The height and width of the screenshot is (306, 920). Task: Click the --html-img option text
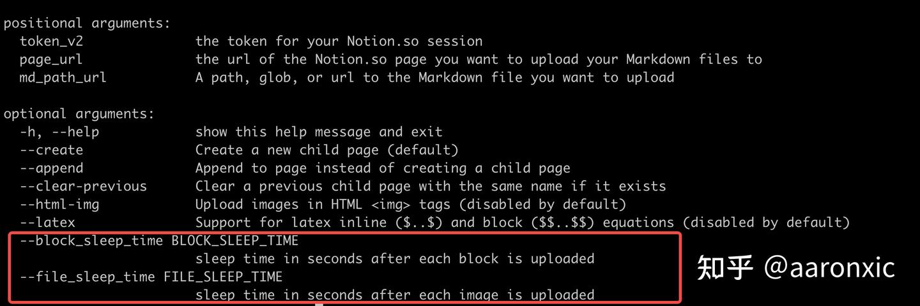pyautogui.click(x=59, y=205)
